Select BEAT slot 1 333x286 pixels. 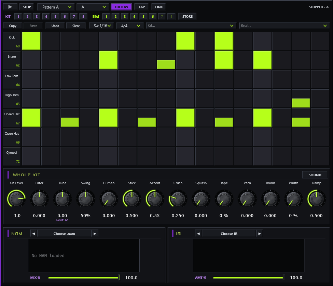point(106,16)
